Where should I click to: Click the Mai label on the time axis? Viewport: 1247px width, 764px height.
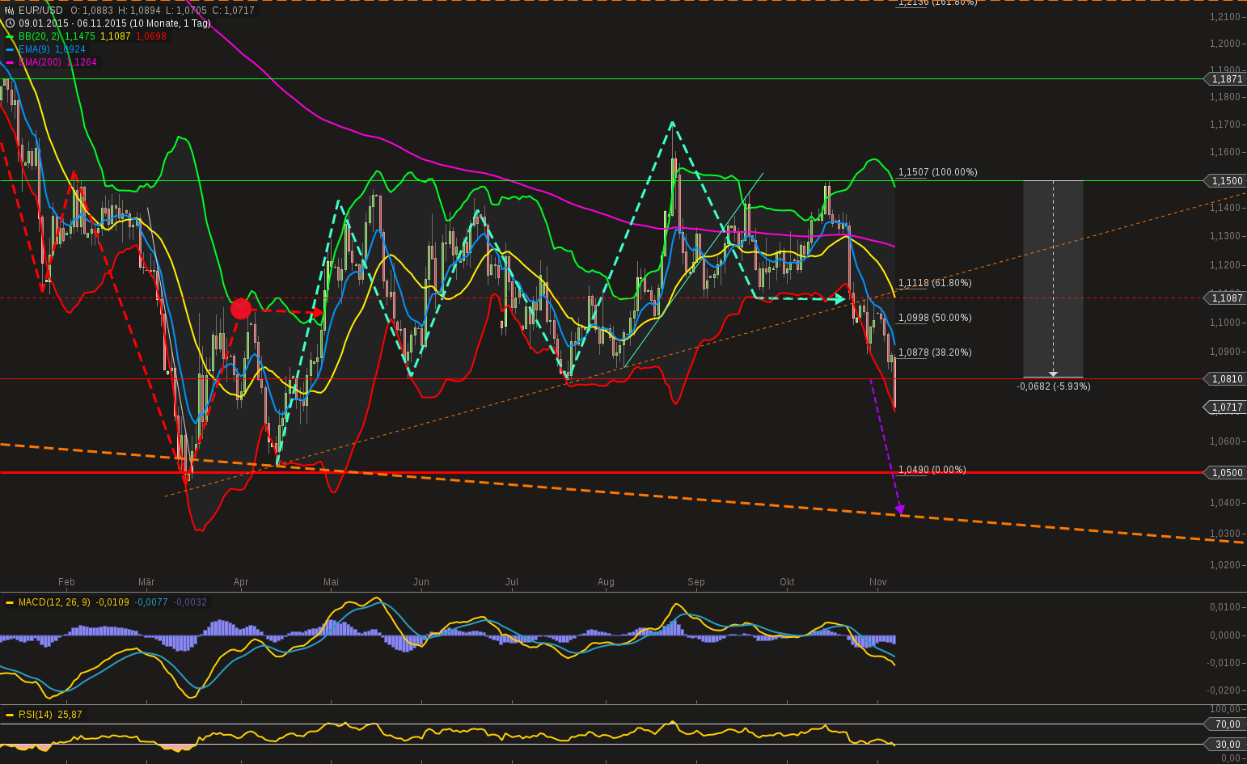click(331, 582)
